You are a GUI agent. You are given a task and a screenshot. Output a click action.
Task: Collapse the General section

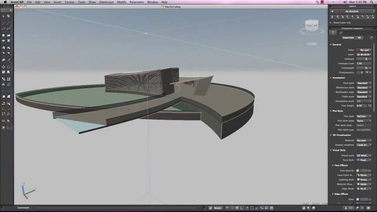[331, 45]
